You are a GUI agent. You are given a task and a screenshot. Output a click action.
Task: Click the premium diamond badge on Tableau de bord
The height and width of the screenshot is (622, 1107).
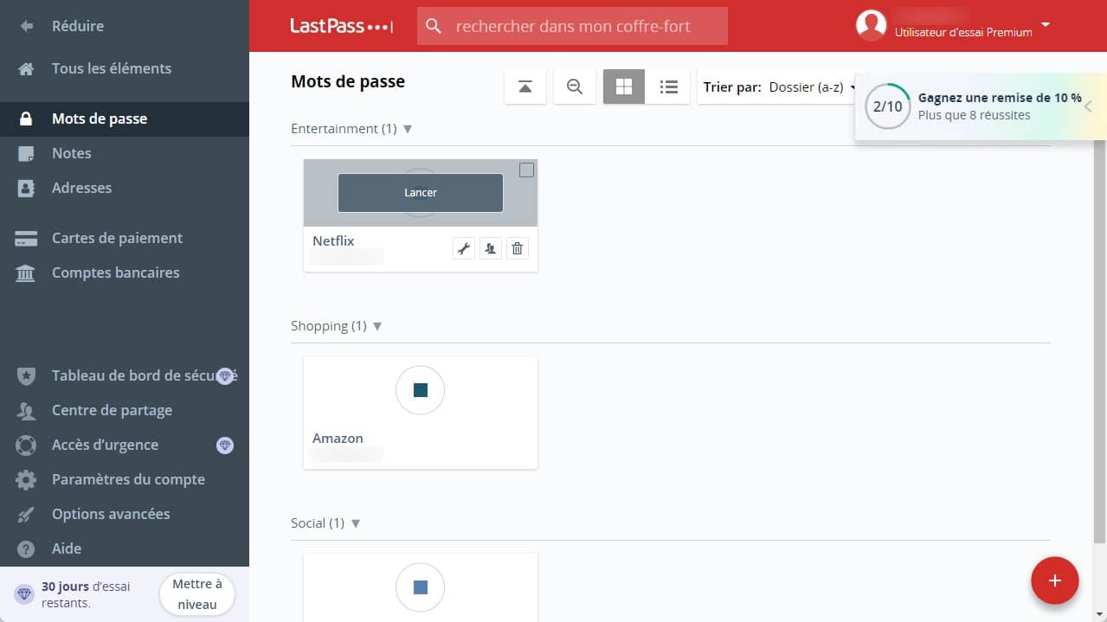pos(225,375)
